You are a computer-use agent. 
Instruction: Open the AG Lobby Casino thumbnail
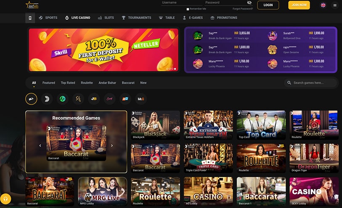click(208, 192)
